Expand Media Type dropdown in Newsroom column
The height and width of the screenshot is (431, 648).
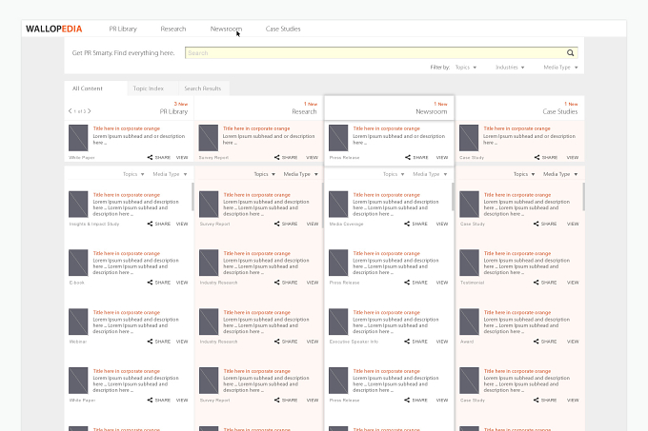430,174
